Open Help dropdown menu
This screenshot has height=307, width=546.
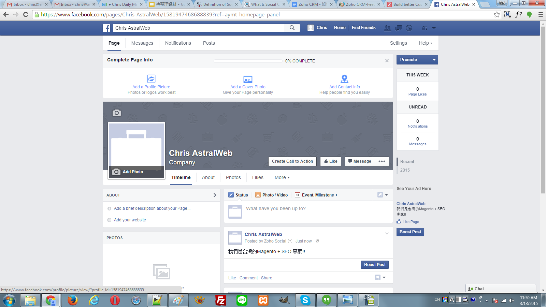426,43
